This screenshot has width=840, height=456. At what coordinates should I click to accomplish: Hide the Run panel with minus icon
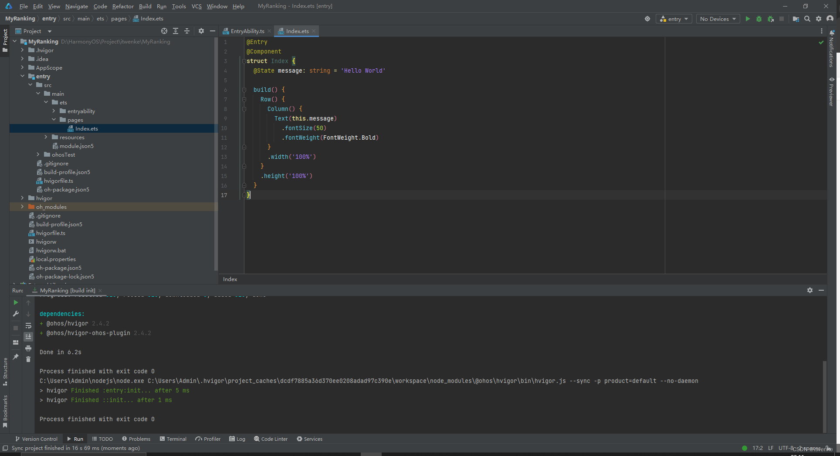pos(821,290)
